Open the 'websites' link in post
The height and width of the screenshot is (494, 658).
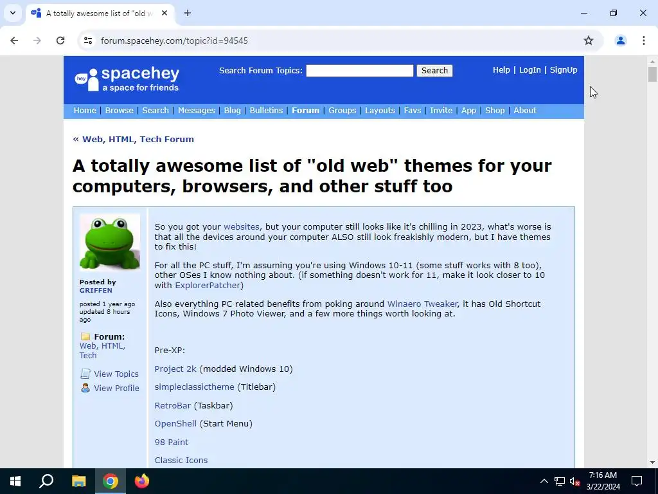click(x=242, y=227)
